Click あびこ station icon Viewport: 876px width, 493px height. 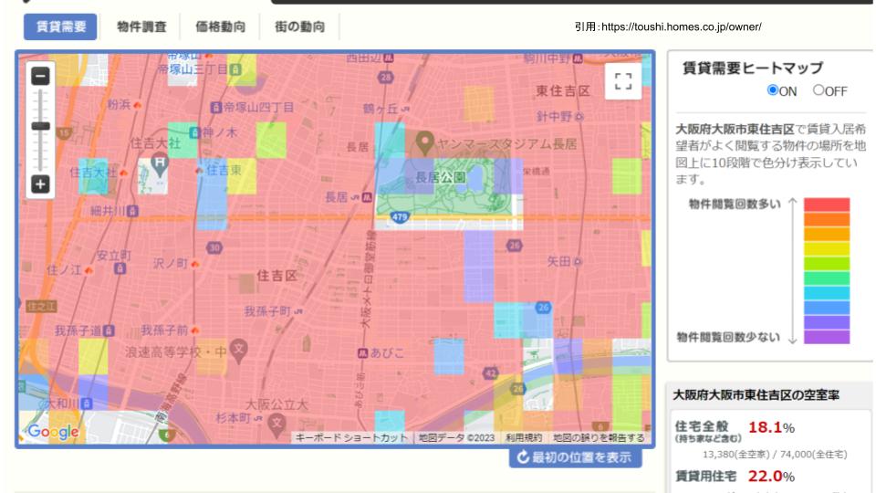362,353
